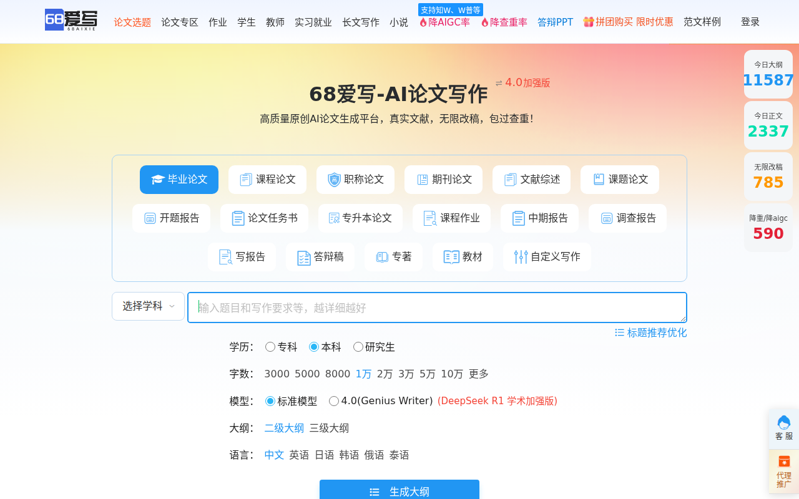Image resolution: width=799 pixels, height=499 pixels.
Task: Click the flame icon beside 降AIGC率
Action: pos(423,22)
